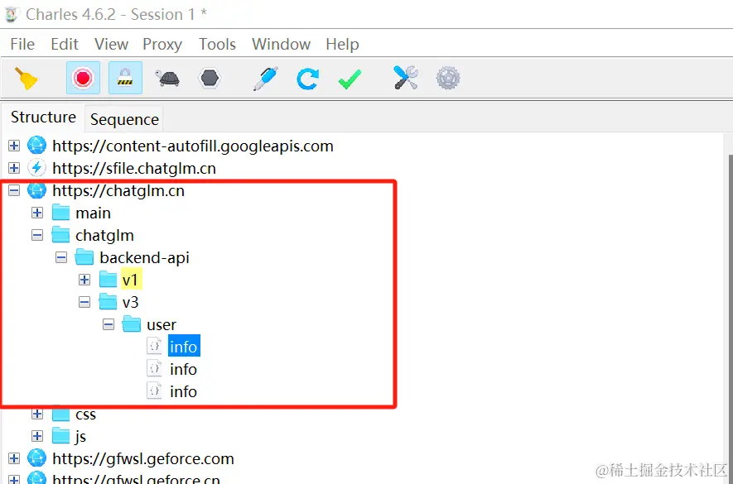Expand the js folder
This screenshot has width=733, height=484.
click(x=37, y=436)
